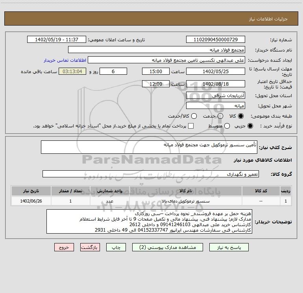Click the row number cell 1
303x293 pixels.
point(286,201)
